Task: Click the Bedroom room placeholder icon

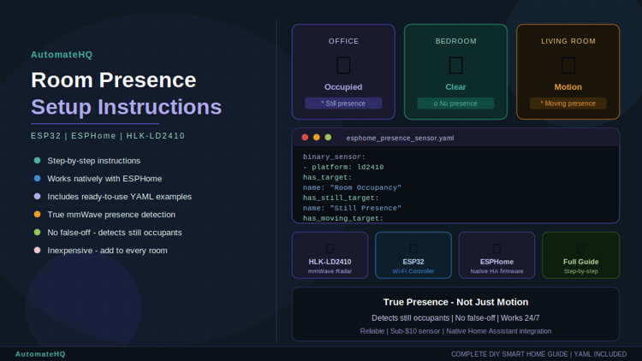Action: tap(455, 66)
